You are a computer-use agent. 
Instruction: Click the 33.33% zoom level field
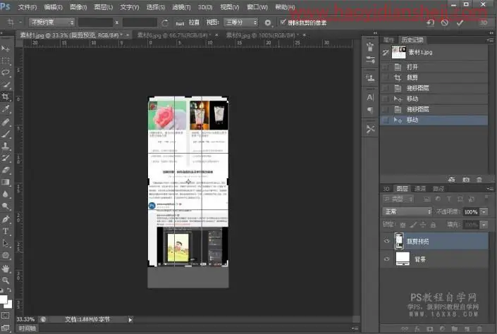pyautogui.click(x=25, y=319)
